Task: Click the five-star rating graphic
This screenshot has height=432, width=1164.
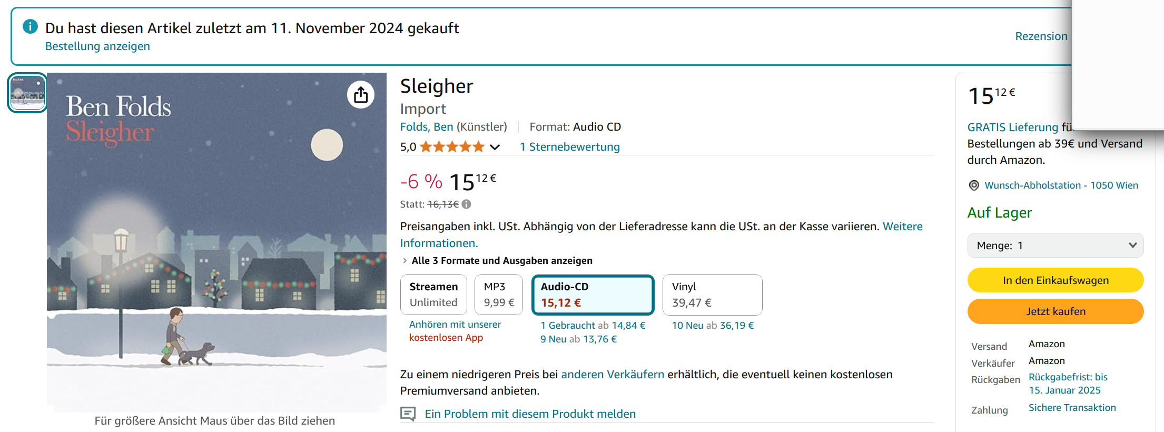Action: pyautogui.click(x=452, y=147)
